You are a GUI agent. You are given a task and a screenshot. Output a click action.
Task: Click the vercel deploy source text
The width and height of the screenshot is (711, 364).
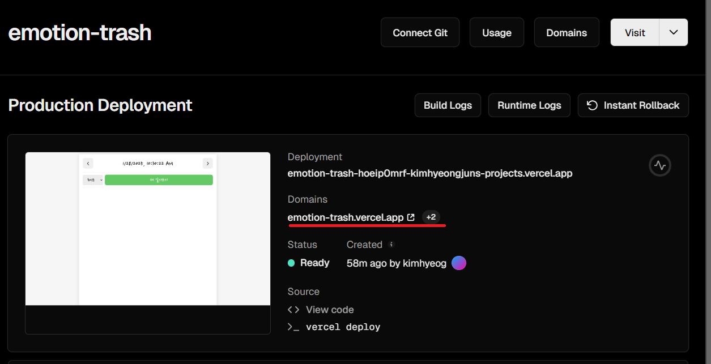pos(343,327)
